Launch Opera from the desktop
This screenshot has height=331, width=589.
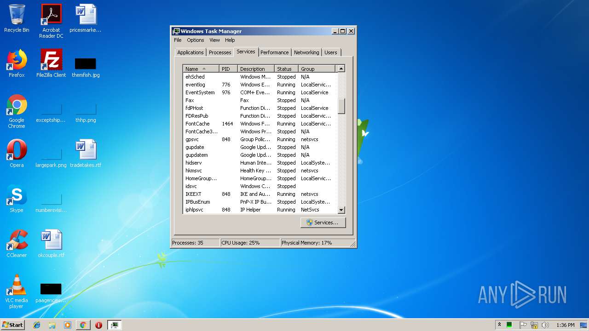17,154
